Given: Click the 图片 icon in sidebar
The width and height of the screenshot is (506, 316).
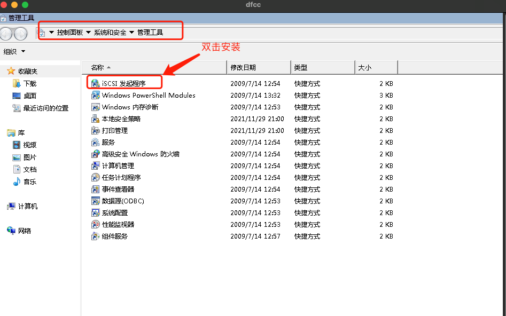Looking at the screenshot, I should tap(17, 157).
